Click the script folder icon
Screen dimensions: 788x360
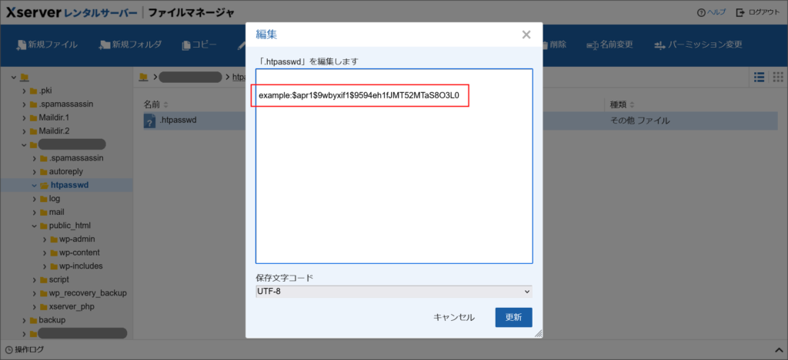(x=44, y=279)
